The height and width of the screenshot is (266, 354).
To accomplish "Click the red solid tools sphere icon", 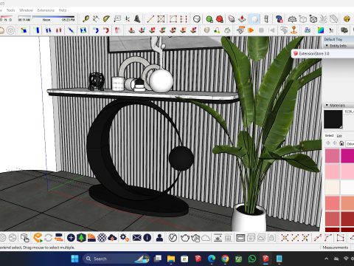I will point(220,19).
